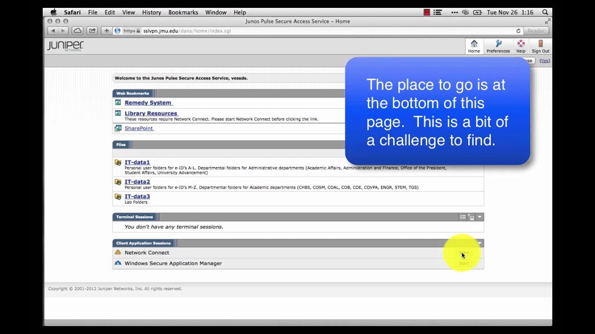Click the tips link

(x=545, y=61)
